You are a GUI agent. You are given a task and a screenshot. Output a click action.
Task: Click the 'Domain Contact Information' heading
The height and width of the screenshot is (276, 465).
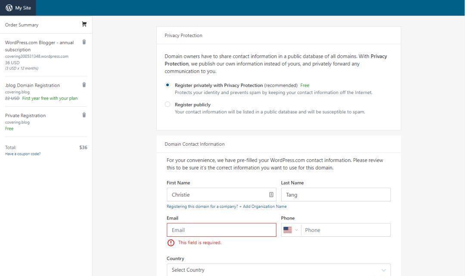pos(195,144)
